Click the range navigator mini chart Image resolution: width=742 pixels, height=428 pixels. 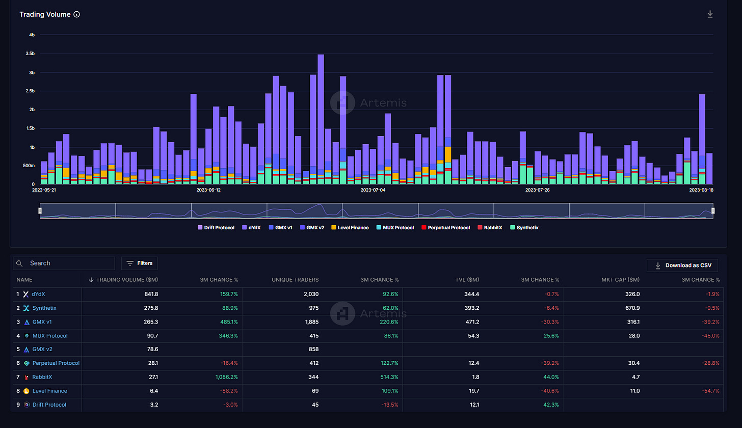pos(377,210)
